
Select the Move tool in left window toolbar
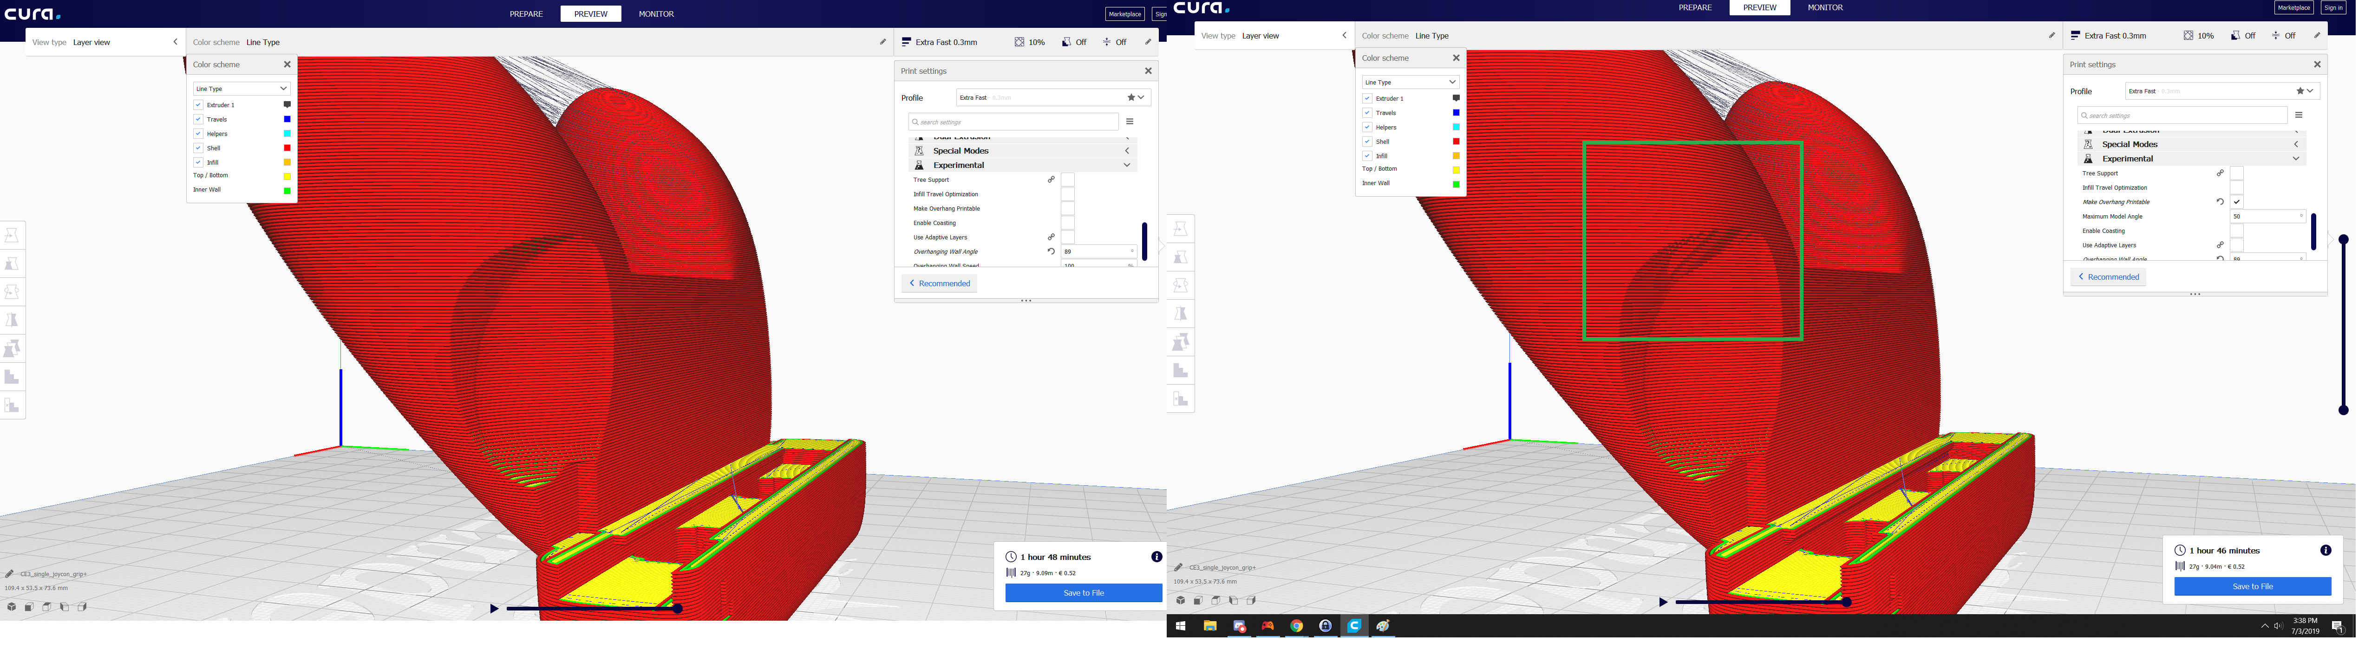[x=12, y=235]
